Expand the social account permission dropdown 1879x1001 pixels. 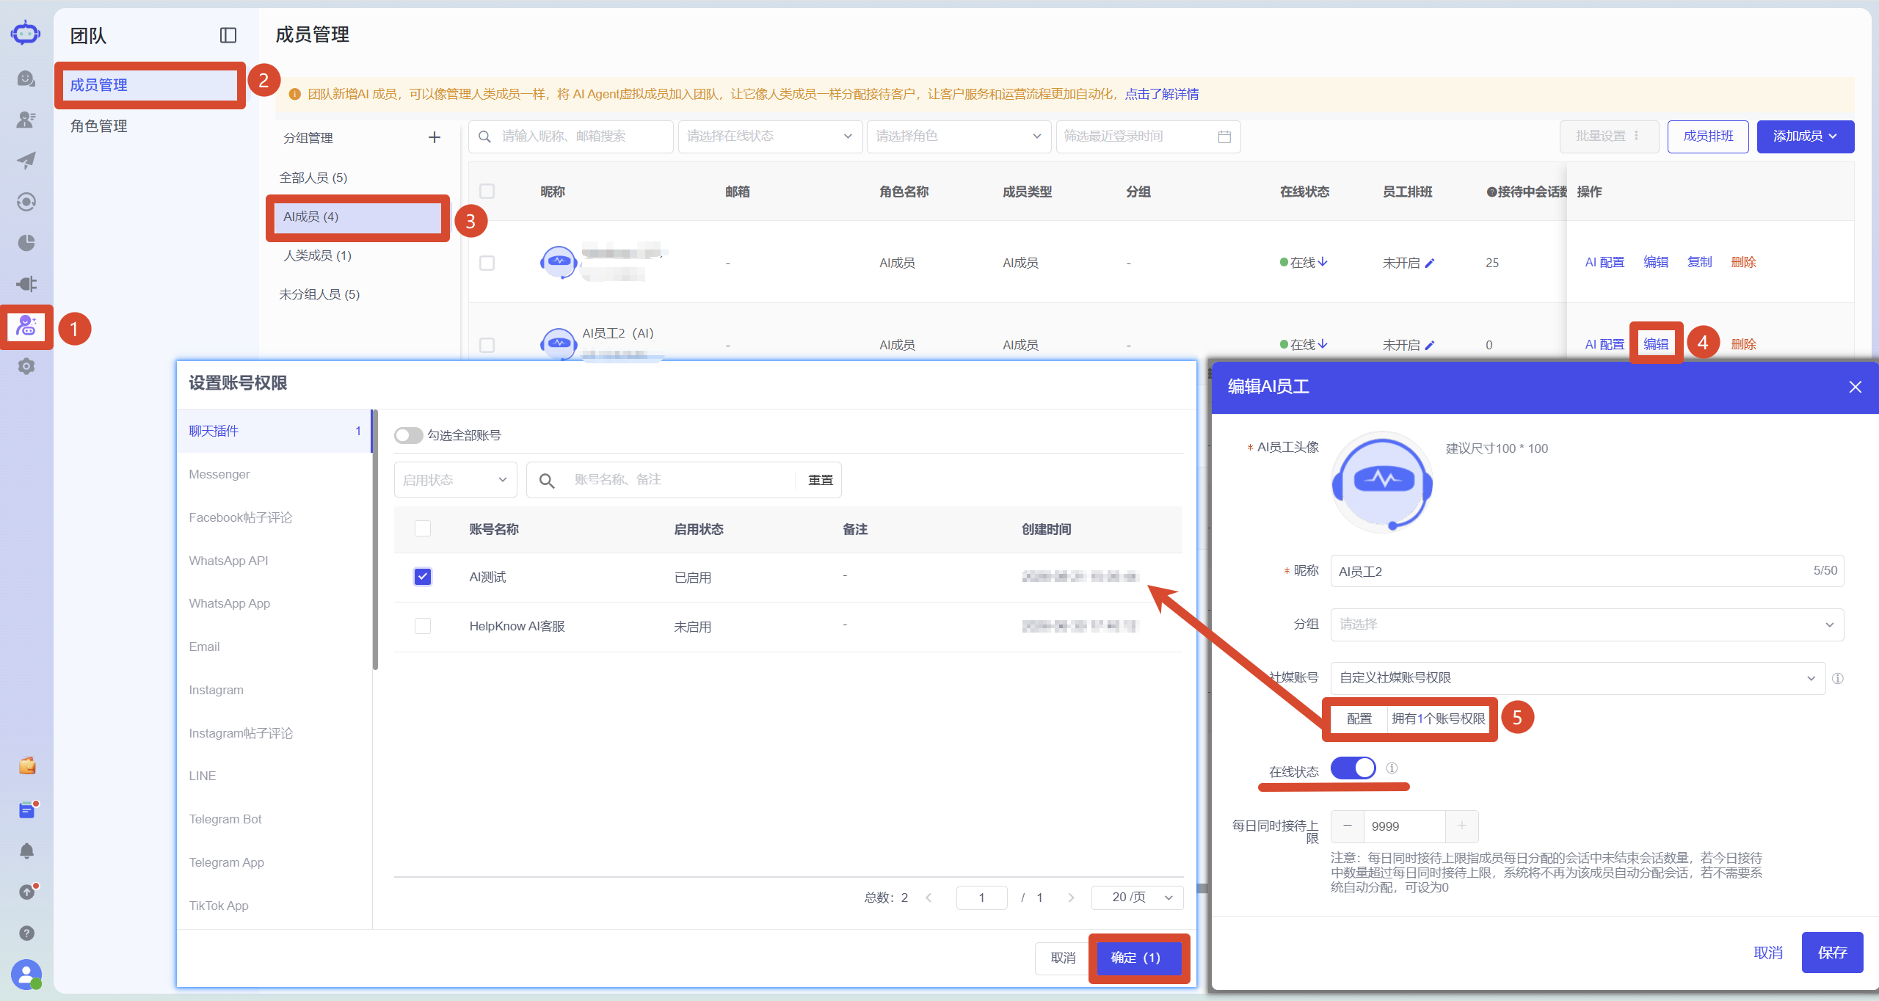tap(1577, 678)
